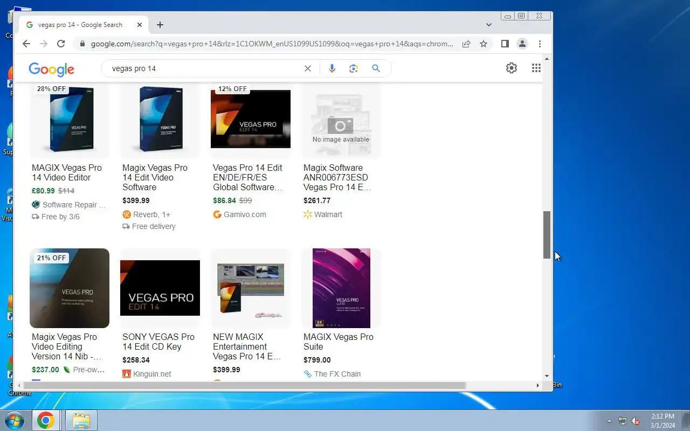Click the Gamivo.com seller name

245,214
